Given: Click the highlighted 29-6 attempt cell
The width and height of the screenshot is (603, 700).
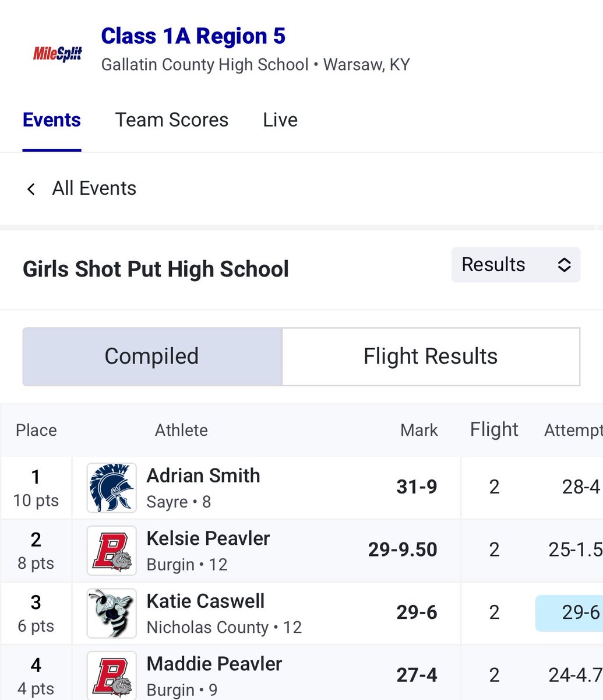Looking at the screenshot, I should tap(569, 612).
